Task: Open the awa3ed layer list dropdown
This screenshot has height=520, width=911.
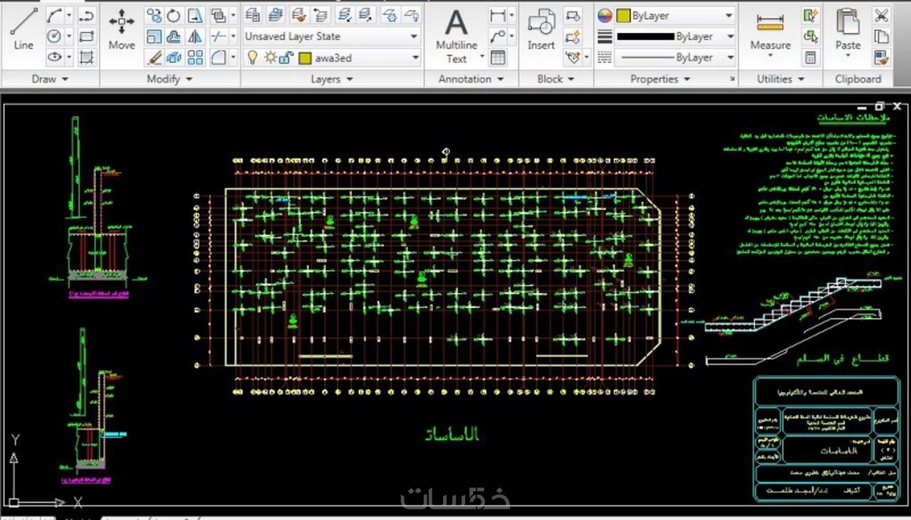Action: pyautogui.click(x=415, y=57)
